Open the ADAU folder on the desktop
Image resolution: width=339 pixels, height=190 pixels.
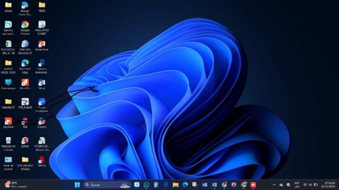(x=8, y=7)
